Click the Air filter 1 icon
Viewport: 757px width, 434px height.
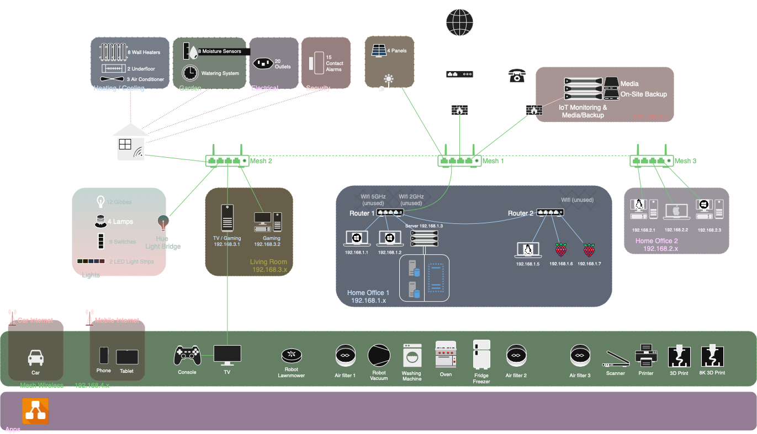click(x=345, y=357)
